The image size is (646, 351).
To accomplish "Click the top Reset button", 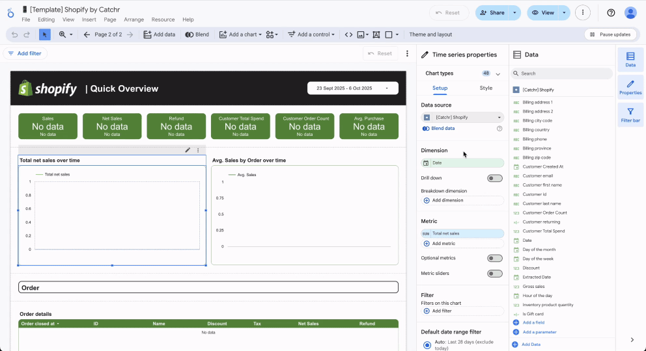I will point(449,13).
